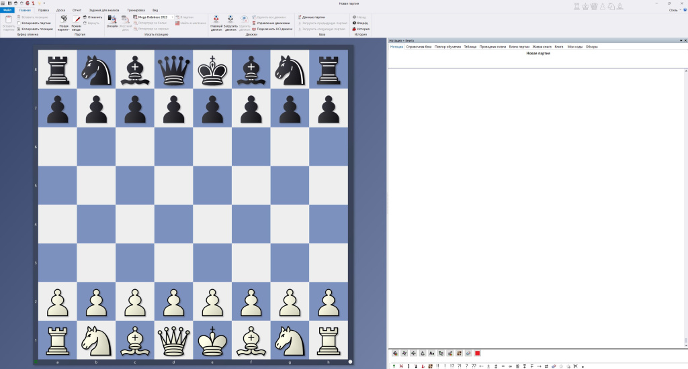Click the scissors icon in symbol bar

click(575, 366)
